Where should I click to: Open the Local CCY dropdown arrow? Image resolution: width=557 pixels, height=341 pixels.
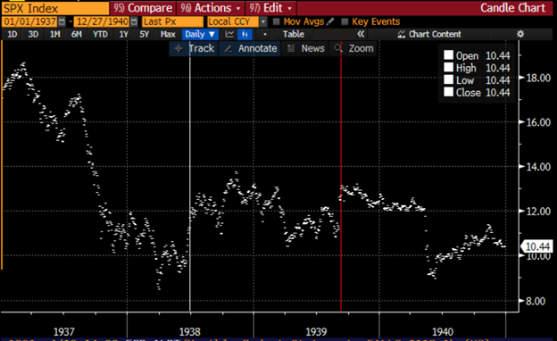263,21
